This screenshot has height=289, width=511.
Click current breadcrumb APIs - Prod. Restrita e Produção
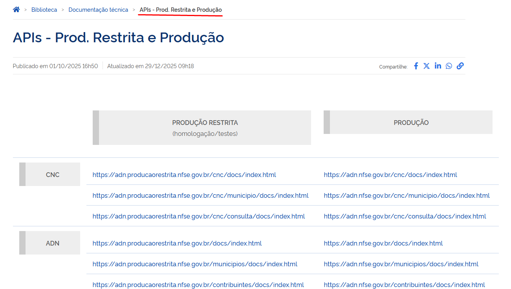pyautogui.click(x=181, y=10)
